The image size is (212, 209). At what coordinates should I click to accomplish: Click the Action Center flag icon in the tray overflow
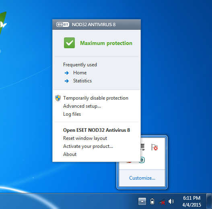(154, 147)
